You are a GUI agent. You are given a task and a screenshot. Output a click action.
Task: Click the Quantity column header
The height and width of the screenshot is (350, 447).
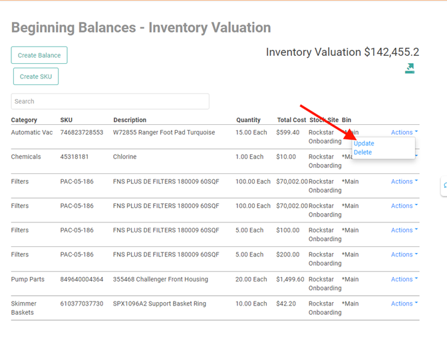click(248, 120)
